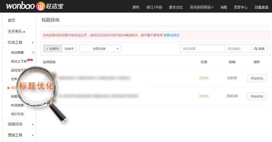Open 续订/升级 in the top navigation
Screen dimensions: 272x142
coord(154,7)
